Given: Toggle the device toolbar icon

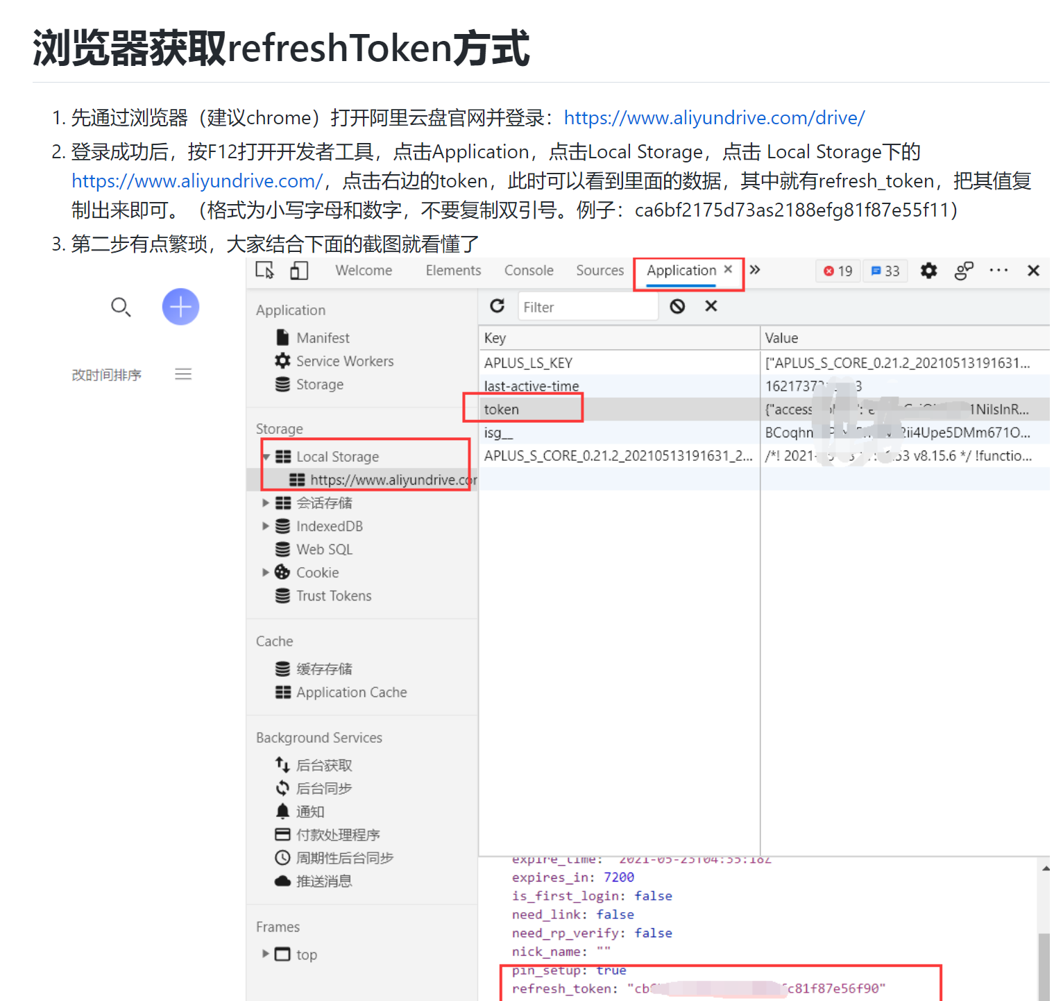Looking at the screenshot, I should click(x=299, y=271).
